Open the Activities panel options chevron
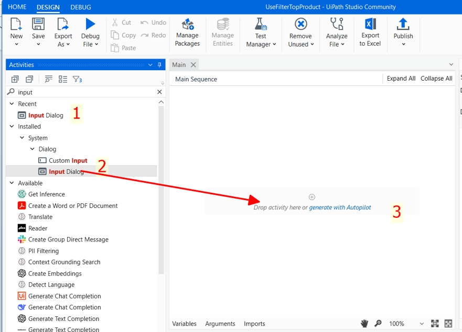 pyautogui.click(x=151, y=65)
